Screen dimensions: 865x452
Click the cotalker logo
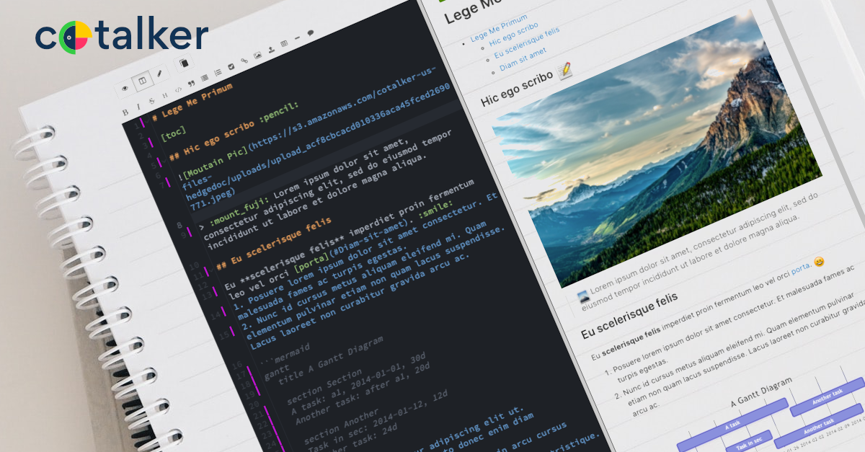click(122, 36)
